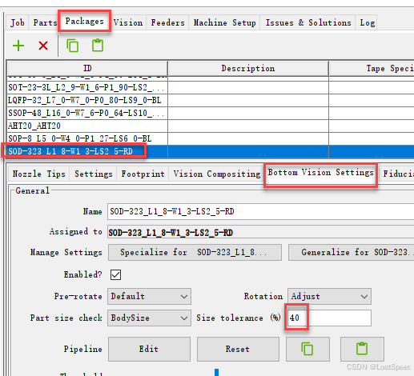This screenshot has width=414, height=376.
Task: Open the Vision tab
Action: point(128,22)
